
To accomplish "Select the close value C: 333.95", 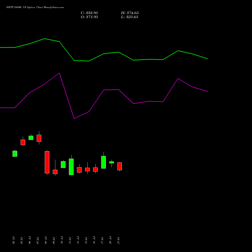I will pyautogui.click(x=89, y=13).
